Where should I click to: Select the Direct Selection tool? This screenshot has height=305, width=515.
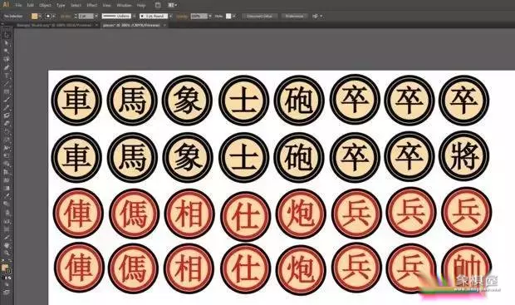click(x=7, y=43)
